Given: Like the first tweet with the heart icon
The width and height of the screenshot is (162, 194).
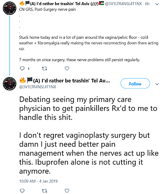Looking at the screenshot, I should coord(67,68).
